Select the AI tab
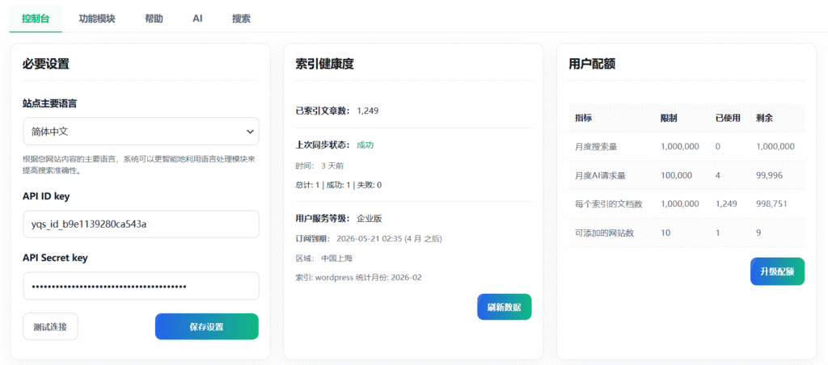The height and width of the screenshot is (365, 828). pos(197,18)
